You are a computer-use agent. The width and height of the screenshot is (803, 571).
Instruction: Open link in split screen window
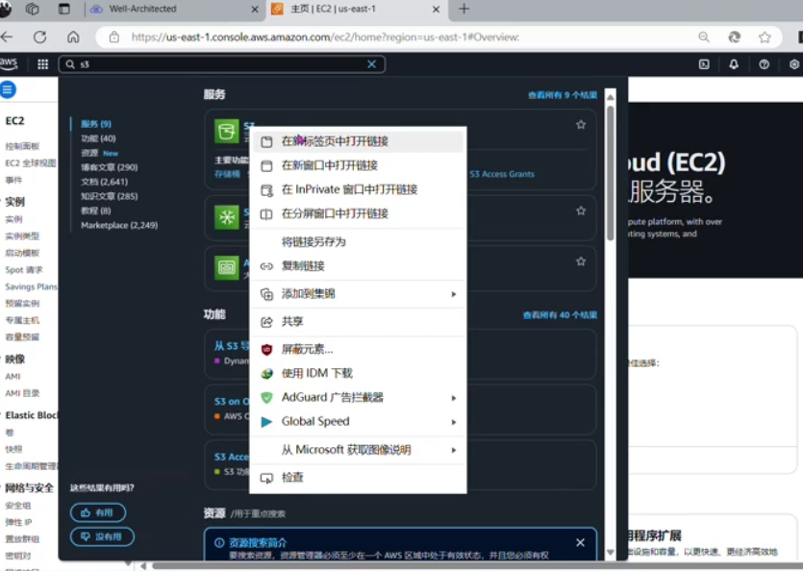pyautogui.click(x=358, y=213)
